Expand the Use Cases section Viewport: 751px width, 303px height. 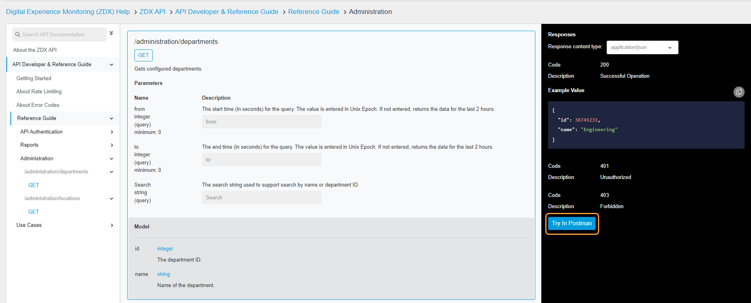click(112, 225)
